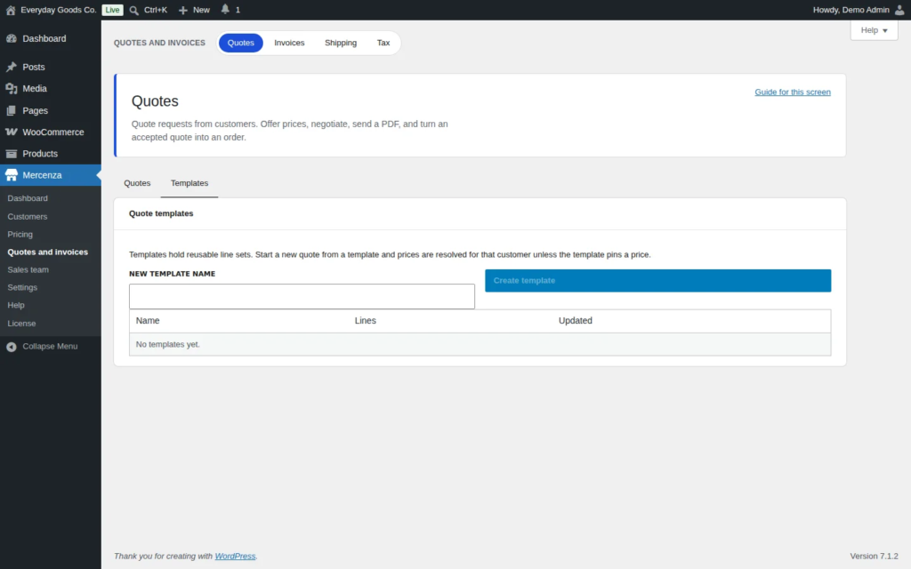Open the Tax tab
The height and width of the screenshot is (569, 911).
tap(383, 43)
